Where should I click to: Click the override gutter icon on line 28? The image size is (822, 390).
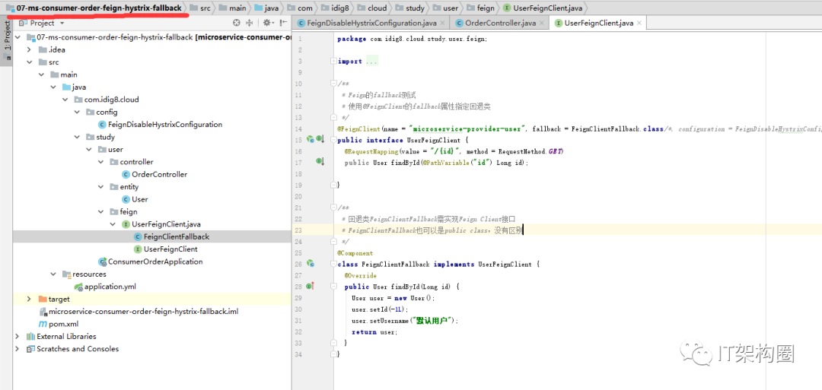pos(310,286)
